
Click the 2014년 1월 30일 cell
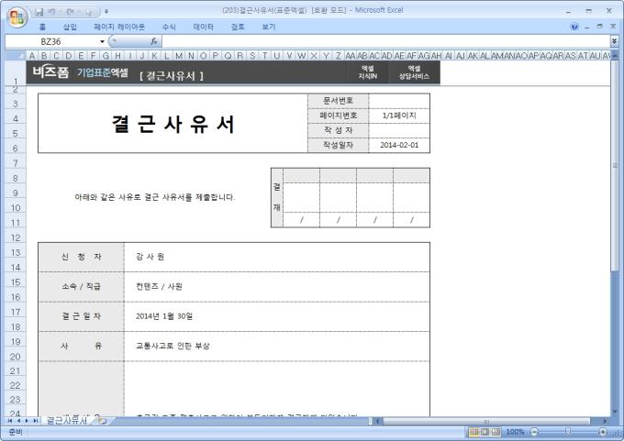click(277, 316)
